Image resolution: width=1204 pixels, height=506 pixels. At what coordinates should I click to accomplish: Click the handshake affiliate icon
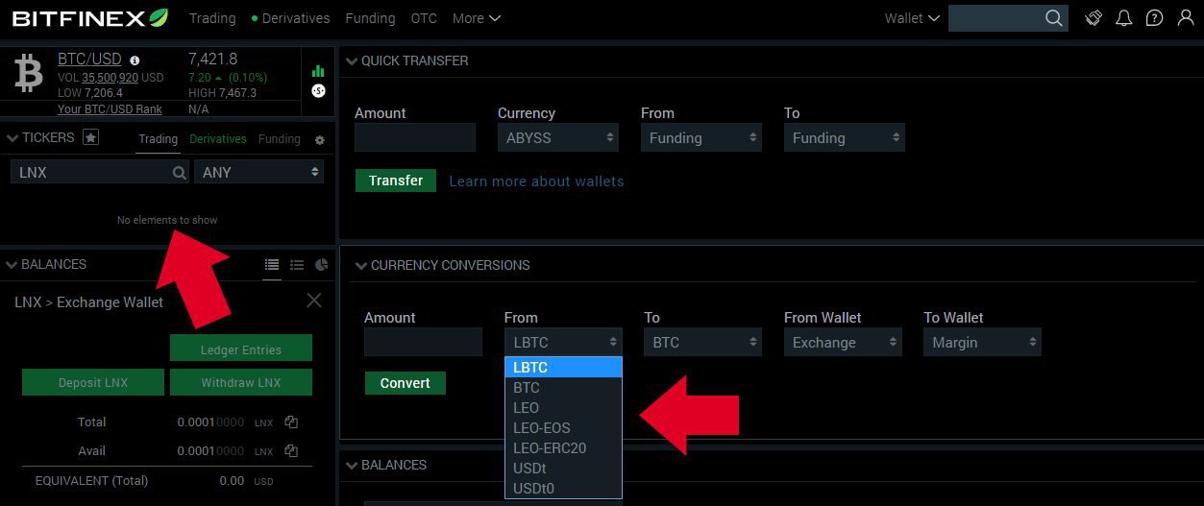[x=1093, y=18]
